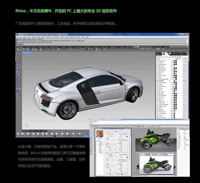
Task: Open the camera panel tab icon
Action: pos(176,54)
